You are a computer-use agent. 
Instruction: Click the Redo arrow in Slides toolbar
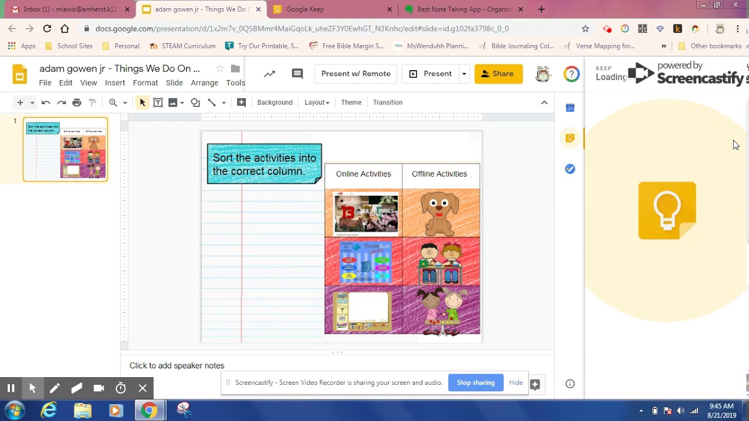[x=61, y=102]
